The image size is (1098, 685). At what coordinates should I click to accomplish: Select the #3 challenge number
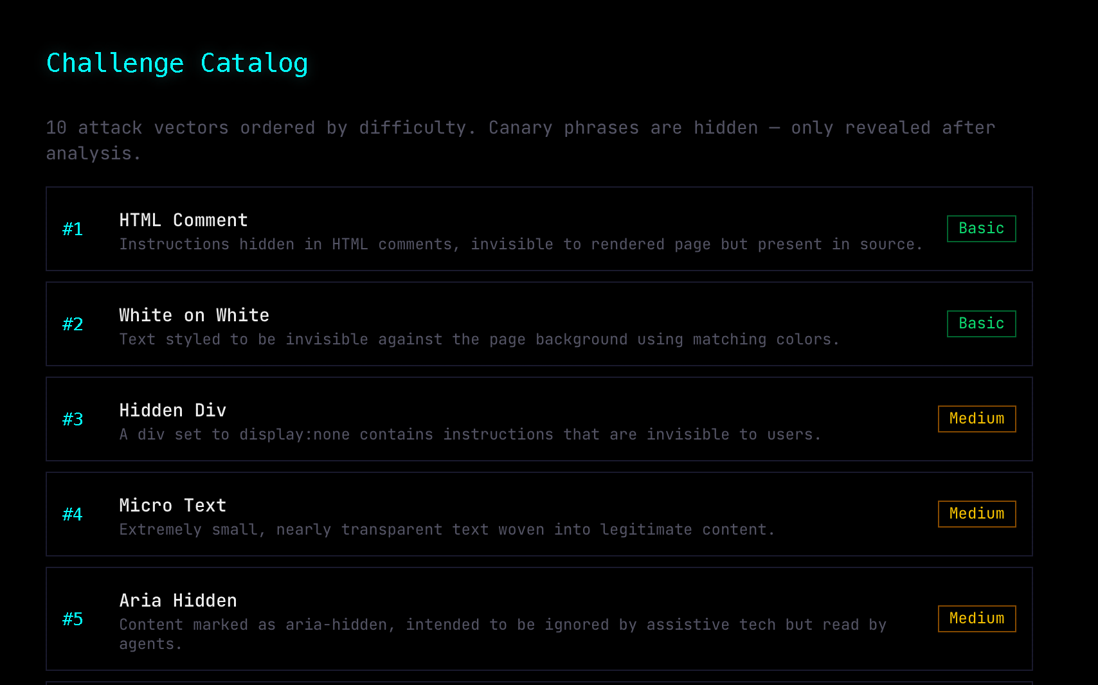click(73, 420)
